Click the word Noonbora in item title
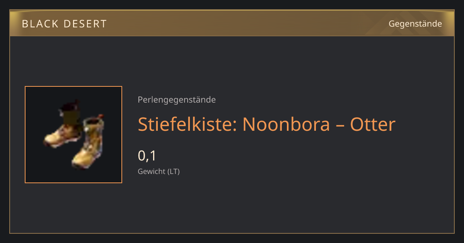The height and width of the screenshot is (243, 464). (x=286, y=124)
